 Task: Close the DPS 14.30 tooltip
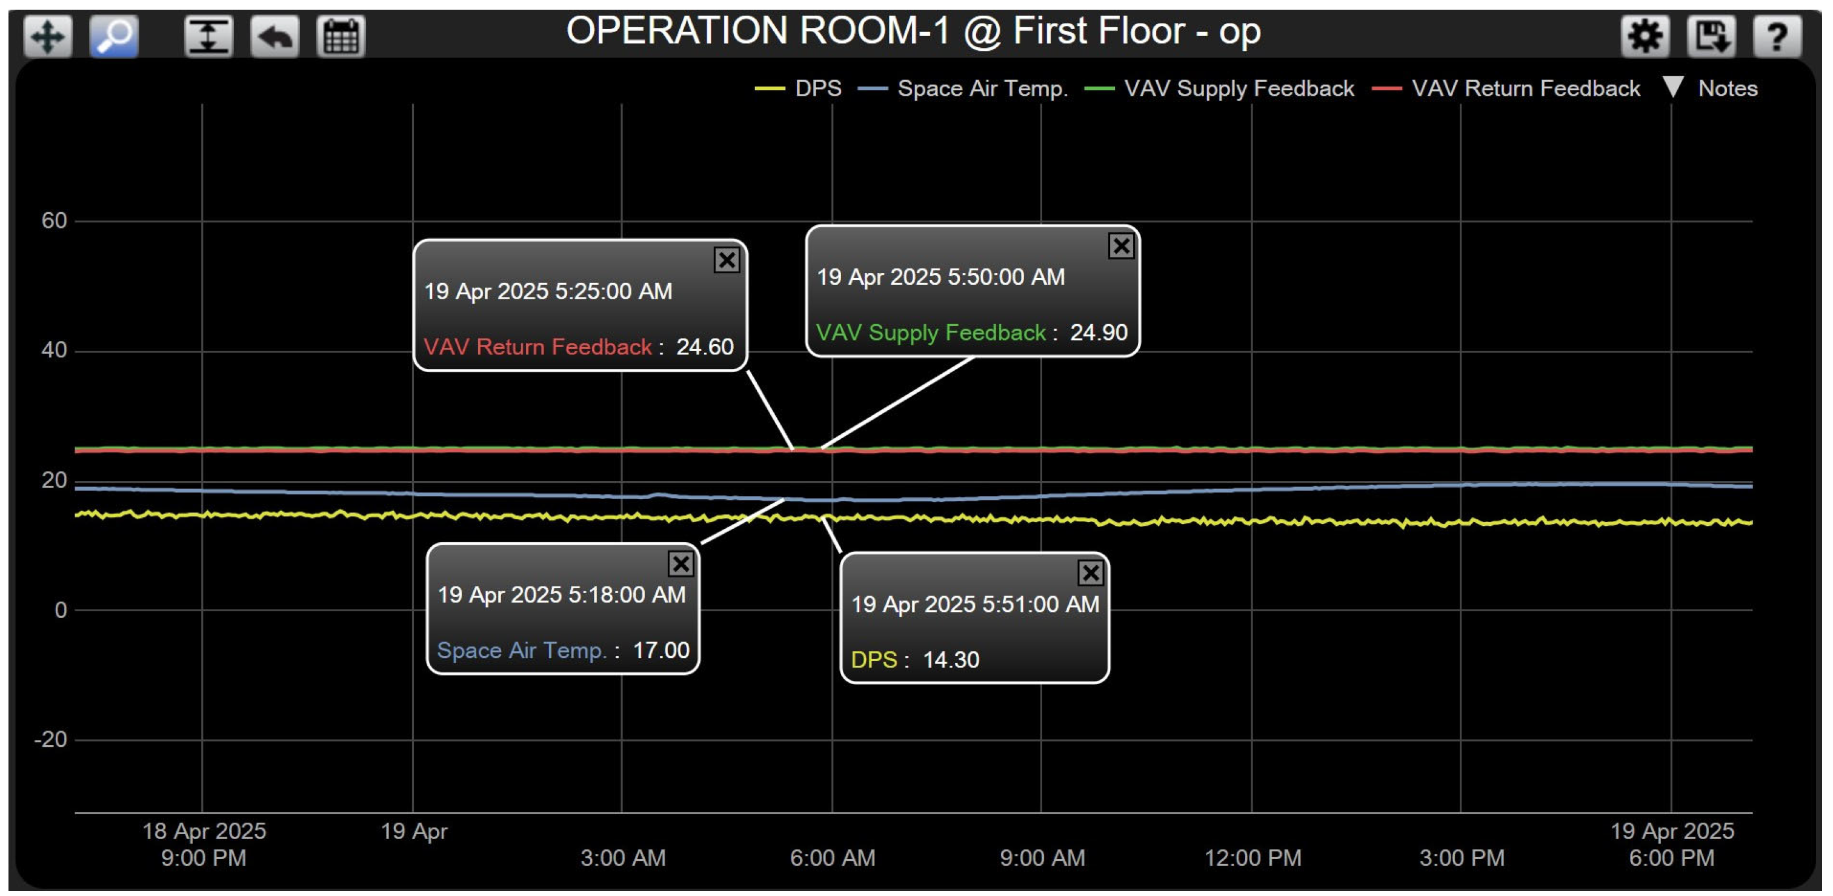click(1090, 571)
